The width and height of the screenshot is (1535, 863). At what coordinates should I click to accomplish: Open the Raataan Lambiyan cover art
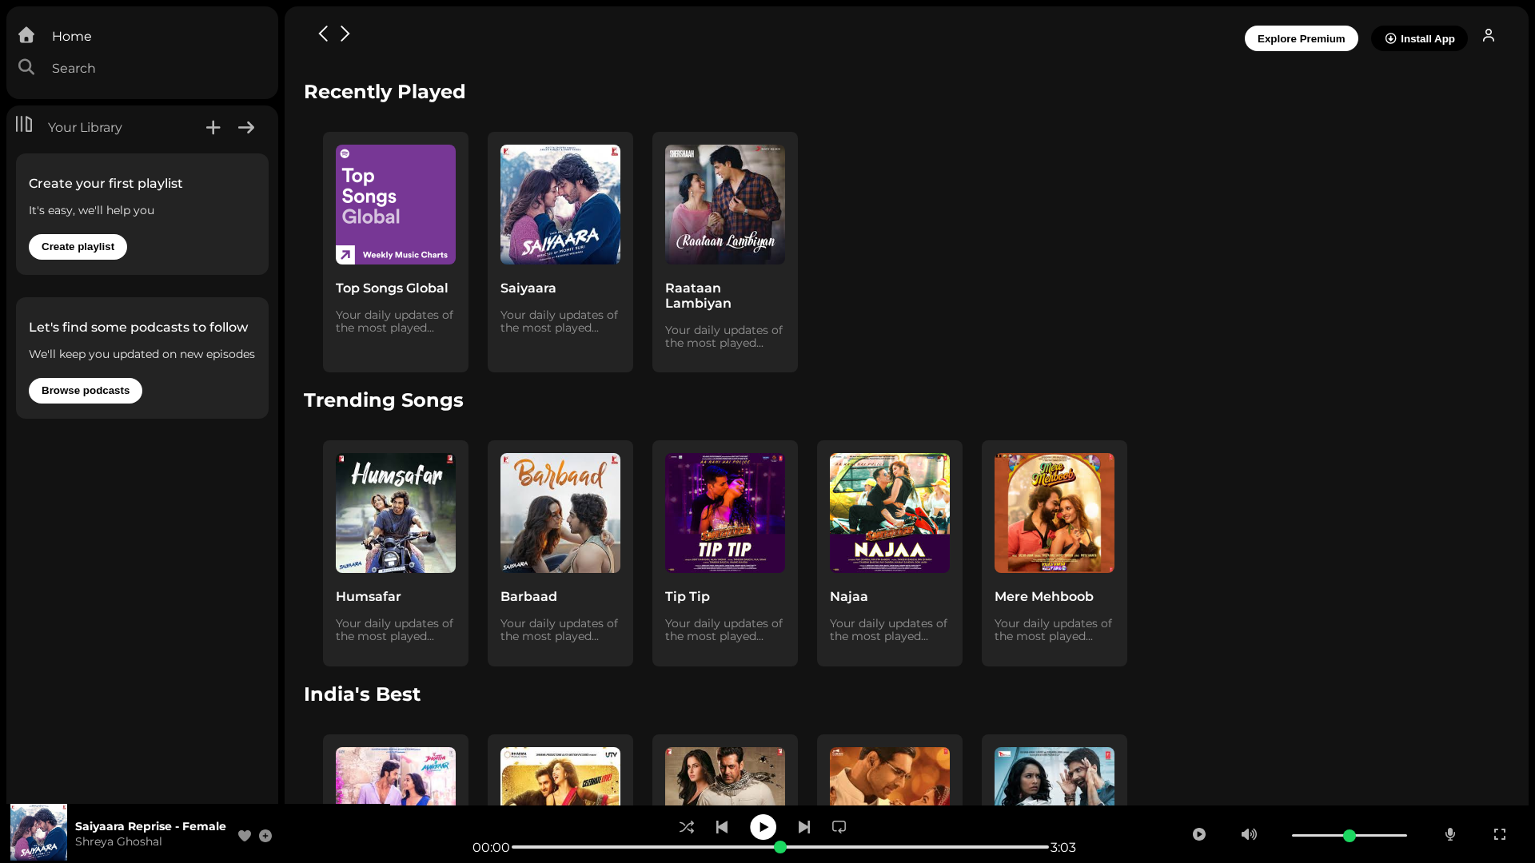[x=725, y=205]
